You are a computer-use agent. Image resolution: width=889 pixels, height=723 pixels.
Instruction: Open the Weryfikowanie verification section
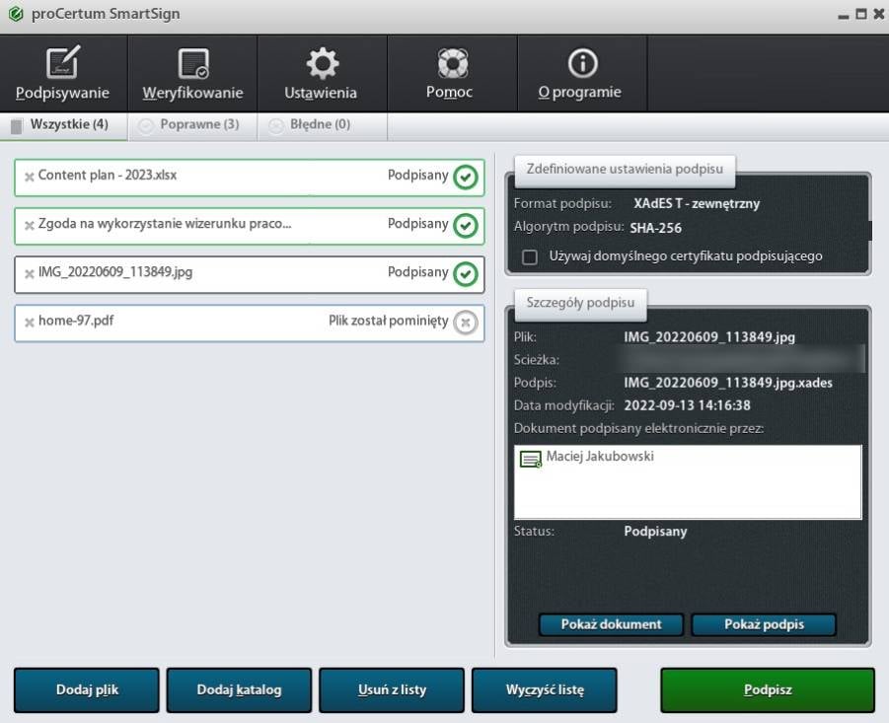coord(192,74)
